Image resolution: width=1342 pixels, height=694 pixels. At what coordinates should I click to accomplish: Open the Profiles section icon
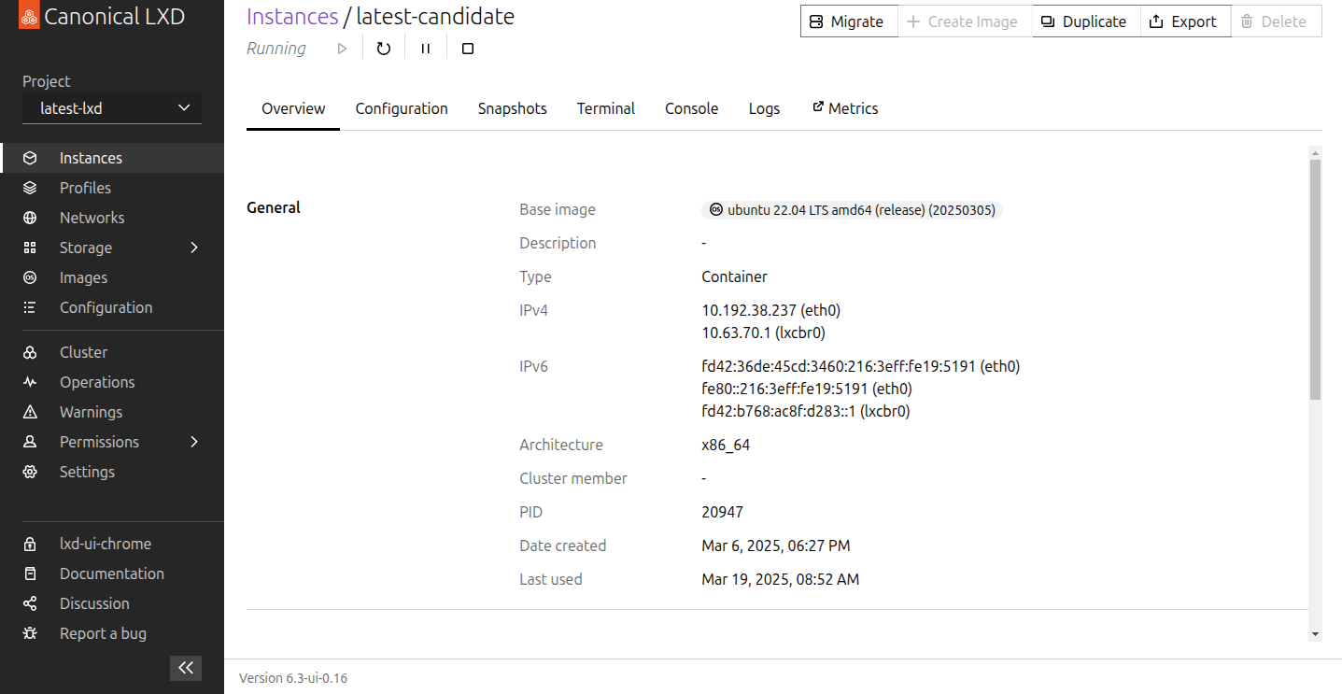31,187
